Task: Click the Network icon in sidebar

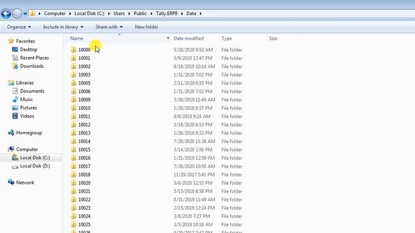Action: click(11, 183)
